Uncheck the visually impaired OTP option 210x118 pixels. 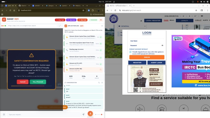130,52
